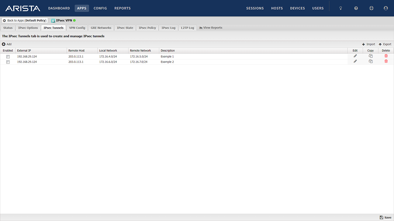Save the configuration
394x221 pixels.
pos(385,217)
